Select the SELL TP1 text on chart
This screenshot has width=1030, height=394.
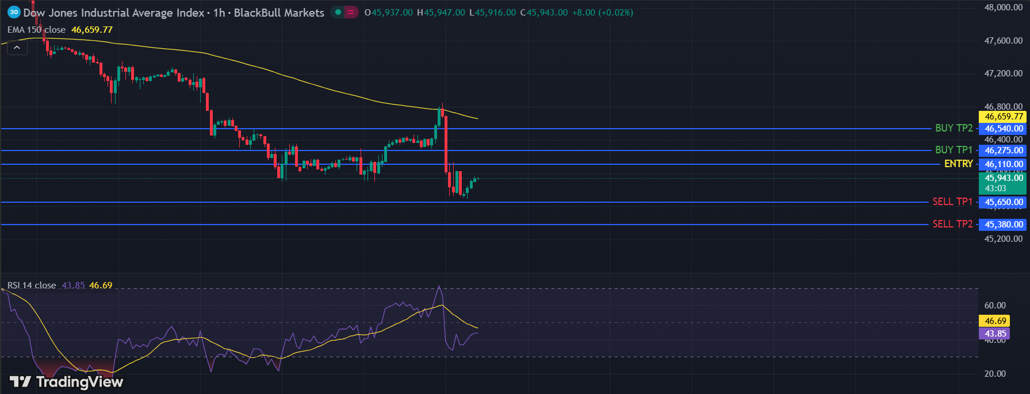(952, 202)
